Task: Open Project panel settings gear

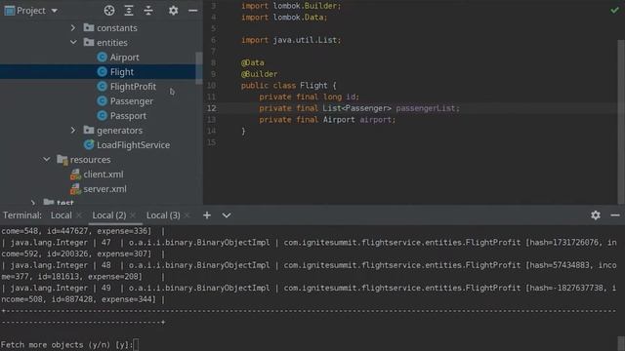Action: click(174, 11)
